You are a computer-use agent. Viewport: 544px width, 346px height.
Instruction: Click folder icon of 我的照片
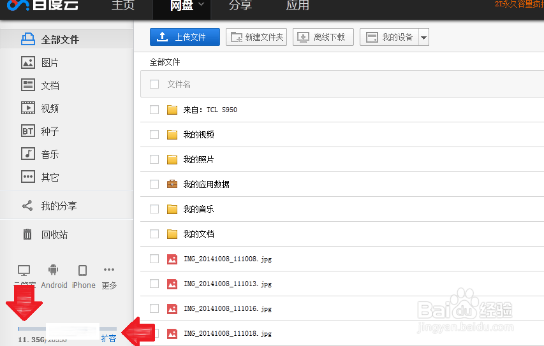pos(172,159)
